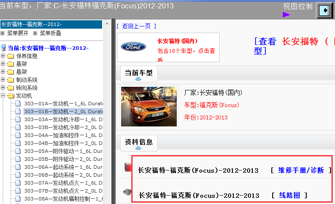Click the Ford logo image

(x=133, y=46)
